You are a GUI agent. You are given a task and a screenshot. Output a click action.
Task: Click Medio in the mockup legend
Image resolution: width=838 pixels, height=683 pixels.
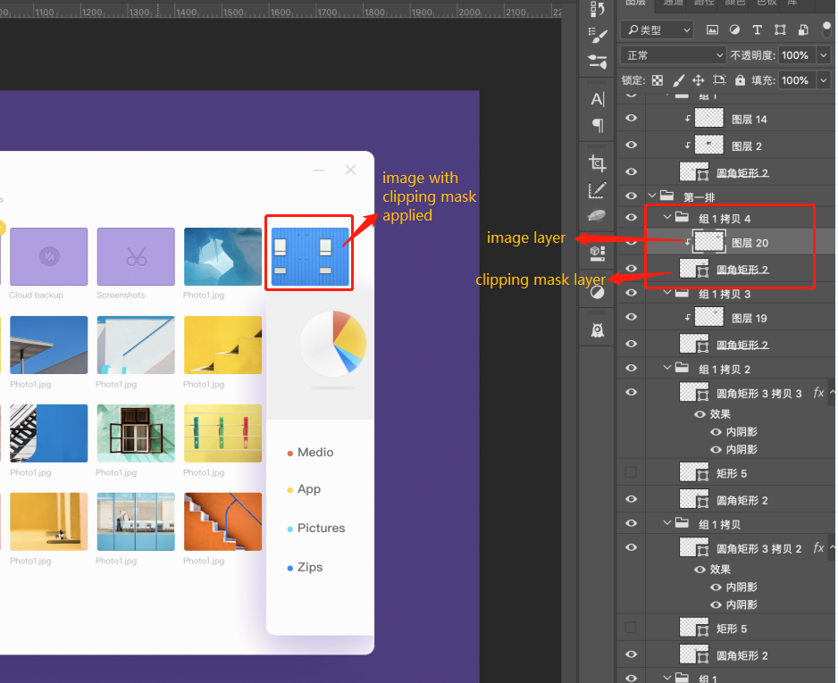point(315,453)
